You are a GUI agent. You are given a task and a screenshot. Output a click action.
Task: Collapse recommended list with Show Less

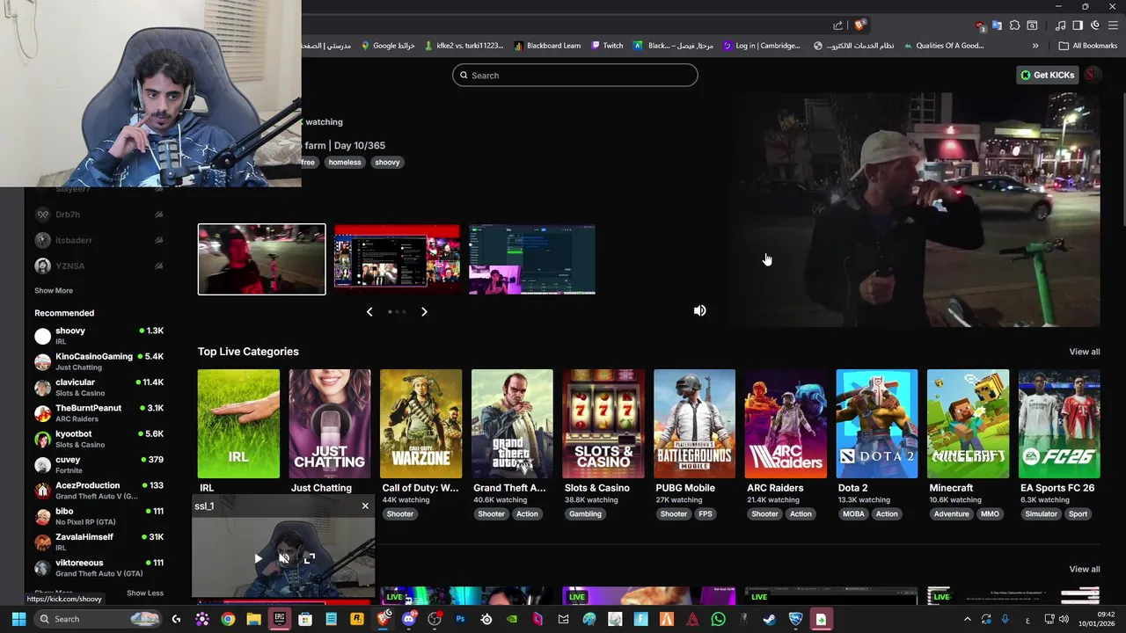(x=145, y=593)
